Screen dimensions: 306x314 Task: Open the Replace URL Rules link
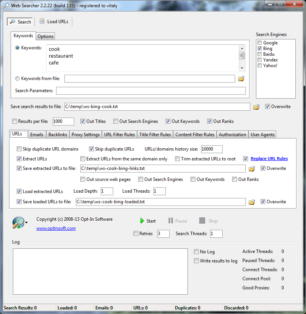269,159
